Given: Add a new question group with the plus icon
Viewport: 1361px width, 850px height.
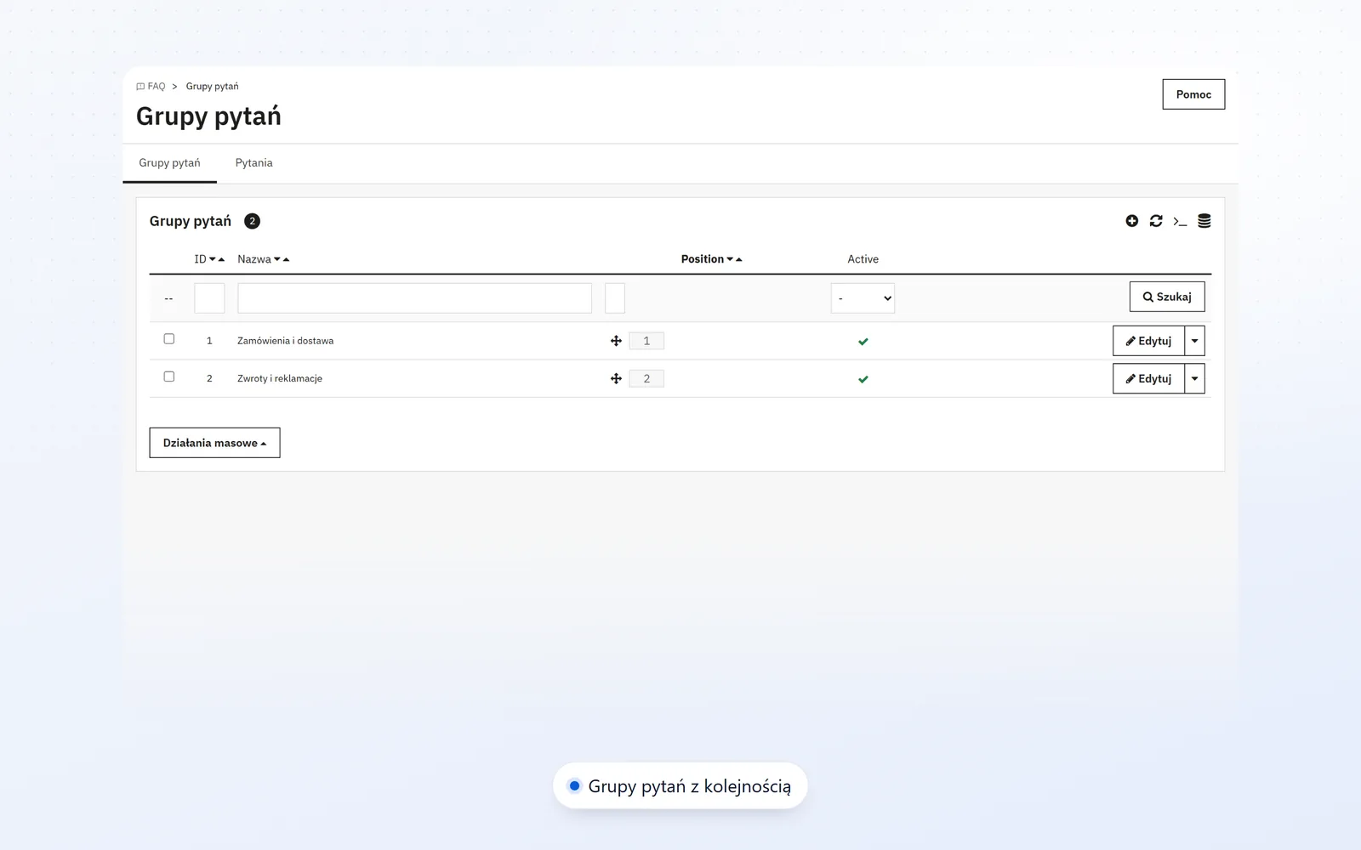Looking at the screenshot, I should pyautogui.click(x=1131, y=221).
